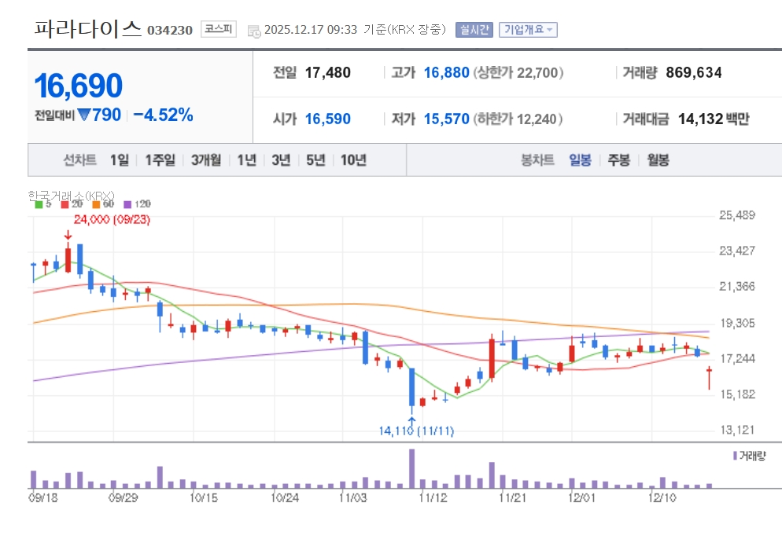Open the 기업개요 dropdown
Image resolution: width=782 pixels, height=535 pixels.
(x=528, y=30)
